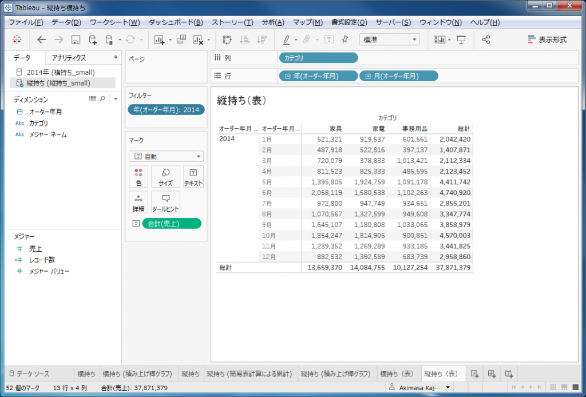
Task: Click the New dashboard tab icon
Action: point(492,374)
